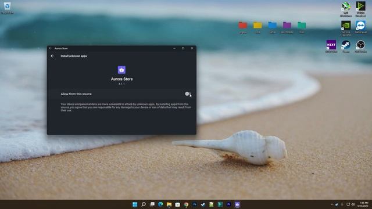The width and height of the screenshot is (372, 209).
Task: Select Aurora Store taskbar icon
Action: click(x=237, y=204)
